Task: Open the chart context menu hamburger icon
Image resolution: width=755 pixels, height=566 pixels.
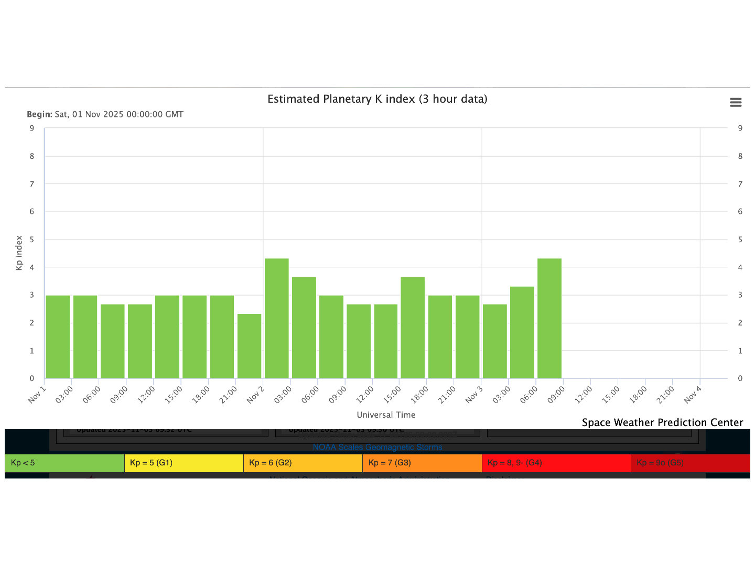Action: (x=736, y=102)
